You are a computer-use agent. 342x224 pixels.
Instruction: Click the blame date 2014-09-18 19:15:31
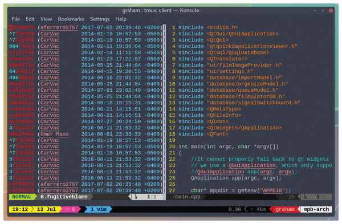click(x=111, y=103)
